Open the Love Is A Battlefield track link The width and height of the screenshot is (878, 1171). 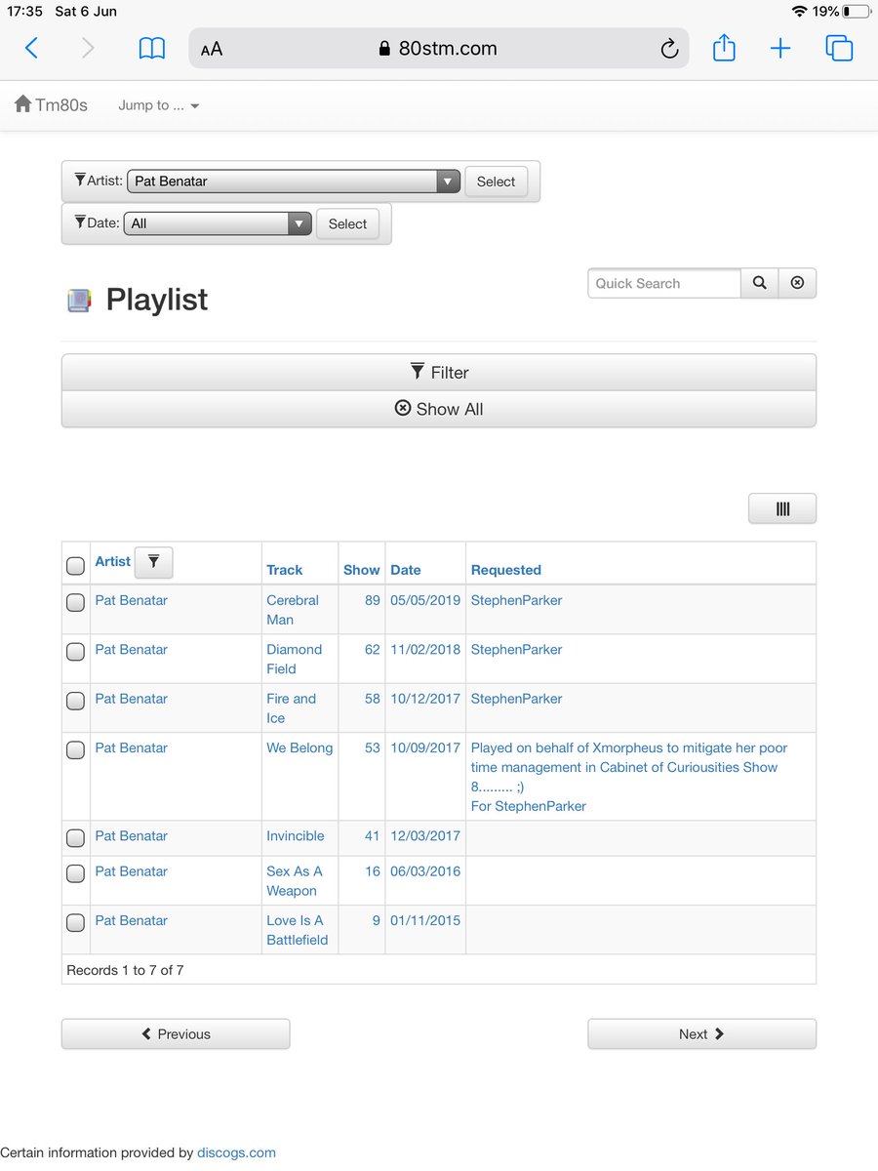298,930
